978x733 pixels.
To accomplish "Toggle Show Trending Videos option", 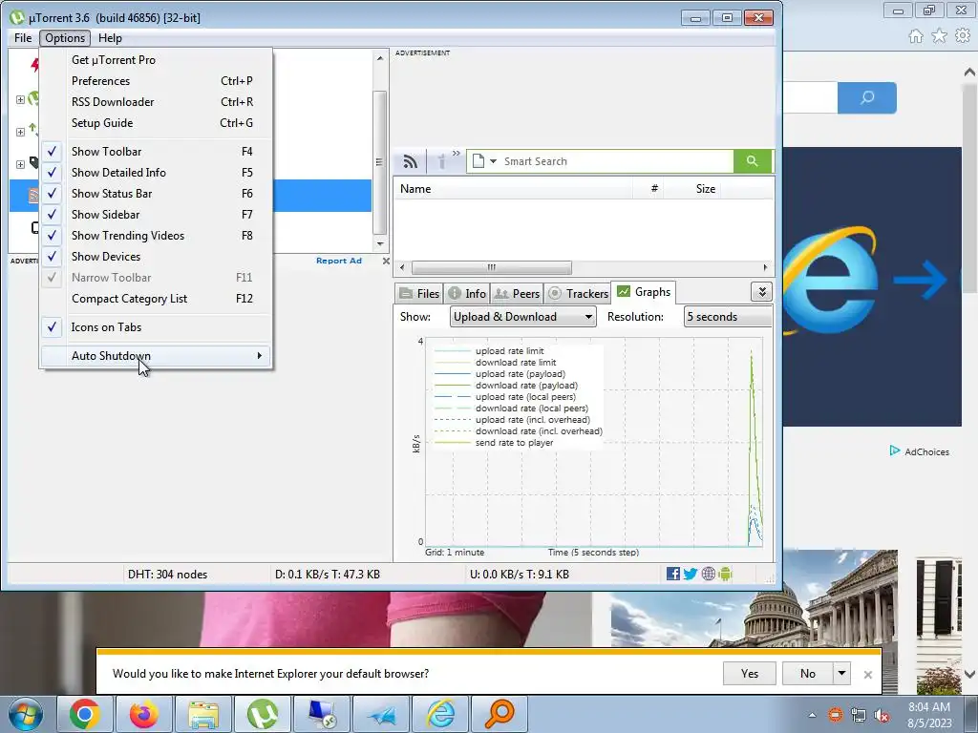I will pyautogui.click(x=156, y=236).
